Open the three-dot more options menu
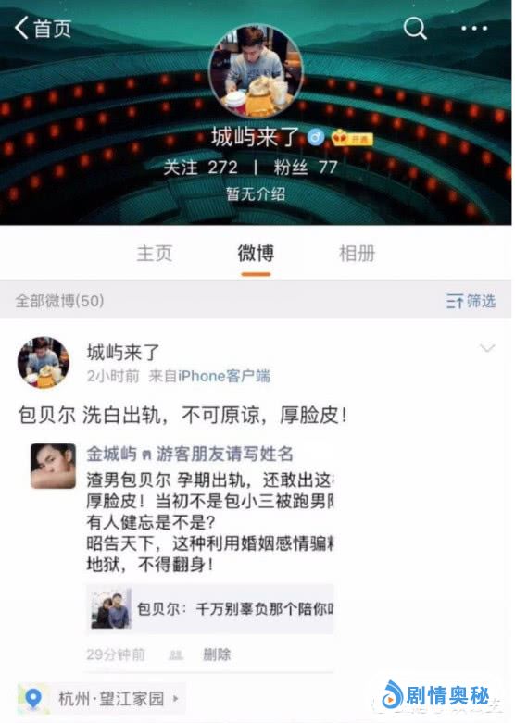The image size is (515, 723). pyautogui.click(x=474, y=29)
